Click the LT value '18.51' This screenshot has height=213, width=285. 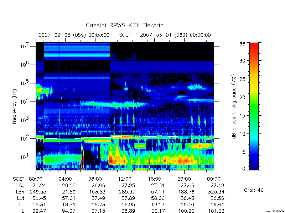[x=69, y=204]
